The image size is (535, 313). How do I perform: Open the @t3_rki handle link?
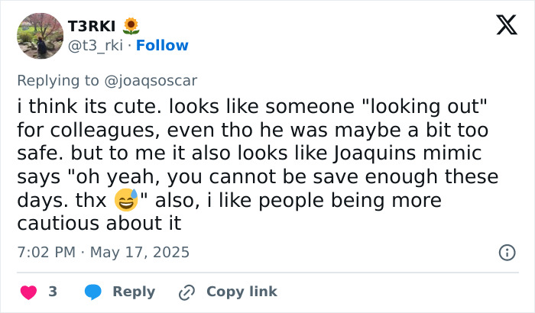[x=98, y=45]
